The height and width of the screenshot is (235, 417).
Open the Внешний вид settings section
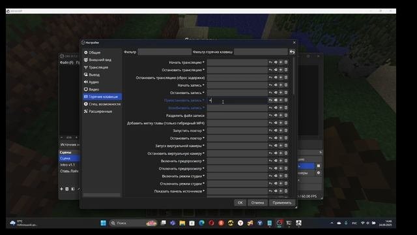click(x=102, y=60)
